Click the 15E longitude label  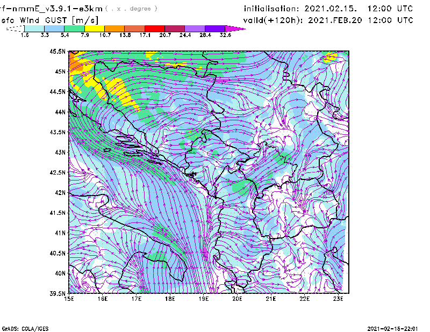(69, 299)
